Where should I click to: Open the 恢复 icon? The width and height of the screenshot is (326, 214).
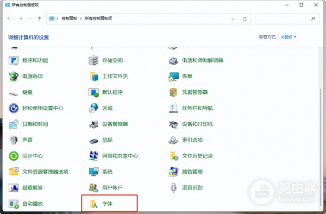pos(173,77)
